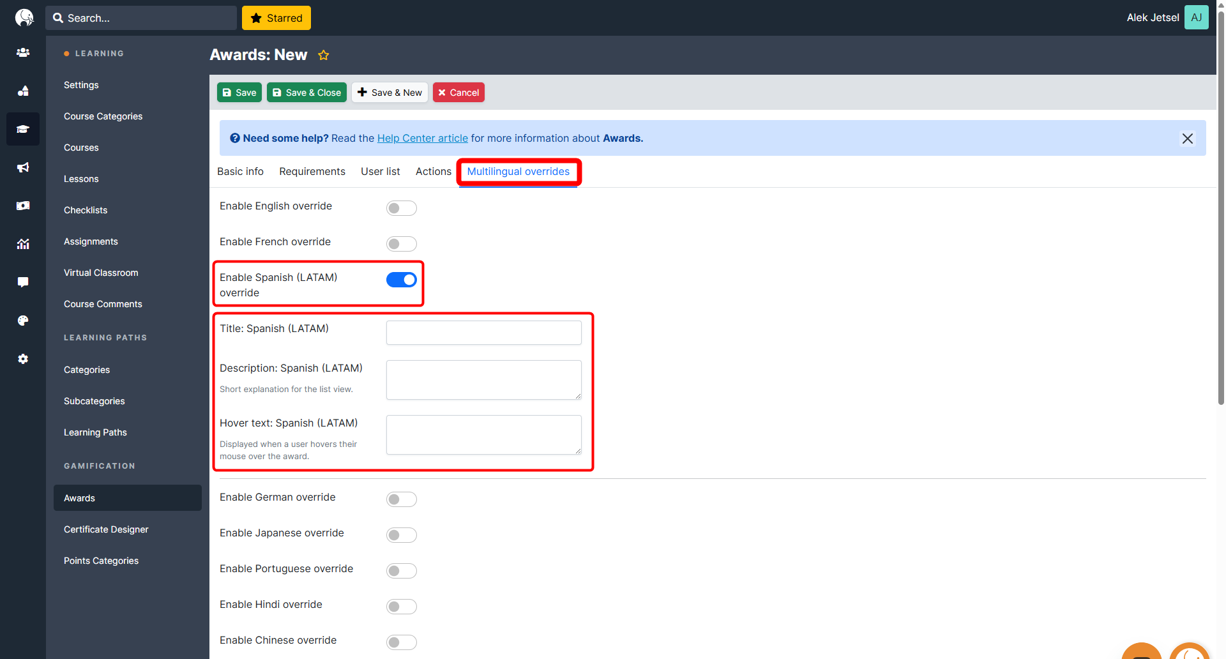Toggle the Japanese override switch
Screen dimensions: 1226x659
click(401, 535)
